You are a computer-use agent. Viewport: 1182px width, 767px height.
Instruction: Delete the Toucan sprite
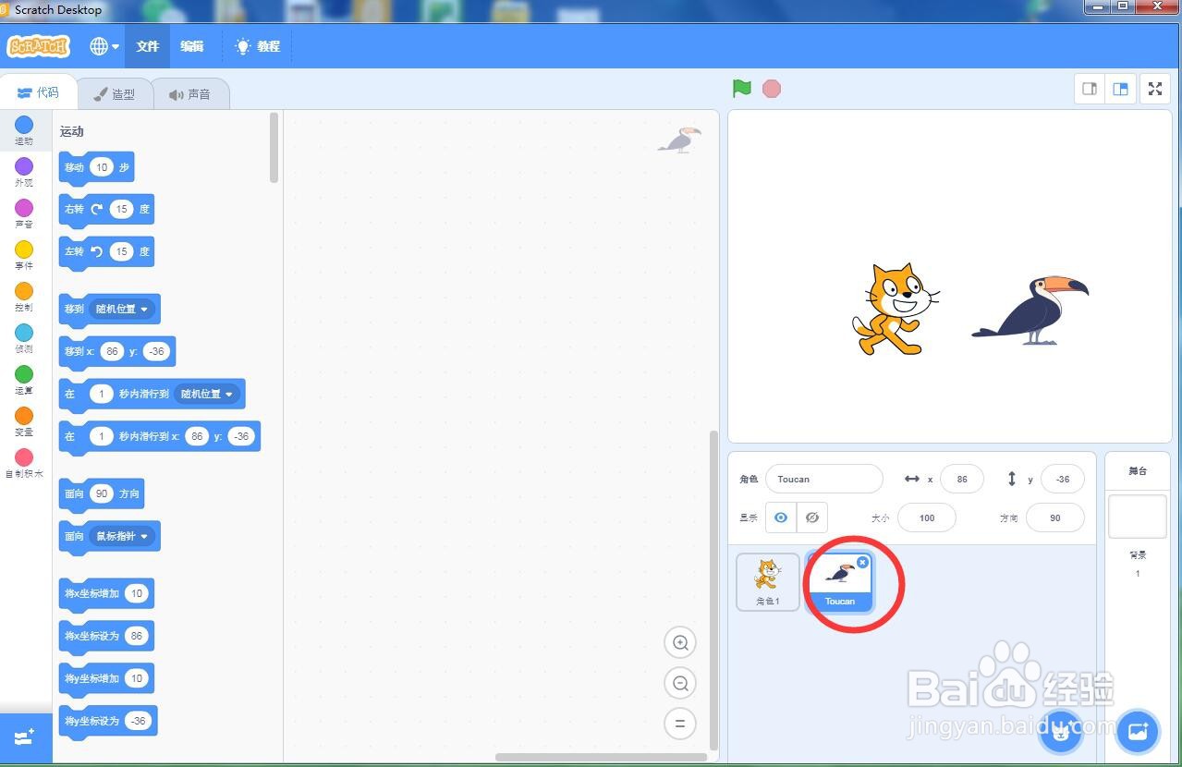tap(863, 562)
